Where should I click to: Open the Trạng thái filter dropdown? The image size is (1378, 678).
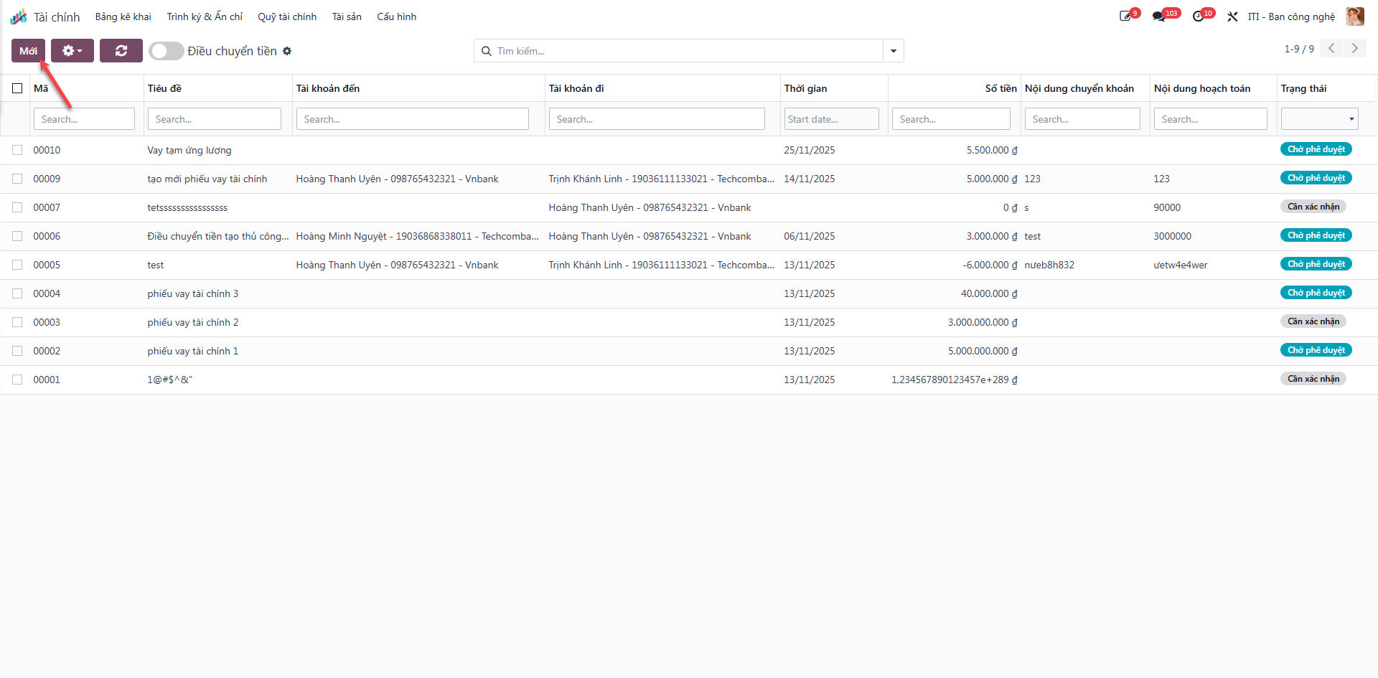coord(1320,119)
